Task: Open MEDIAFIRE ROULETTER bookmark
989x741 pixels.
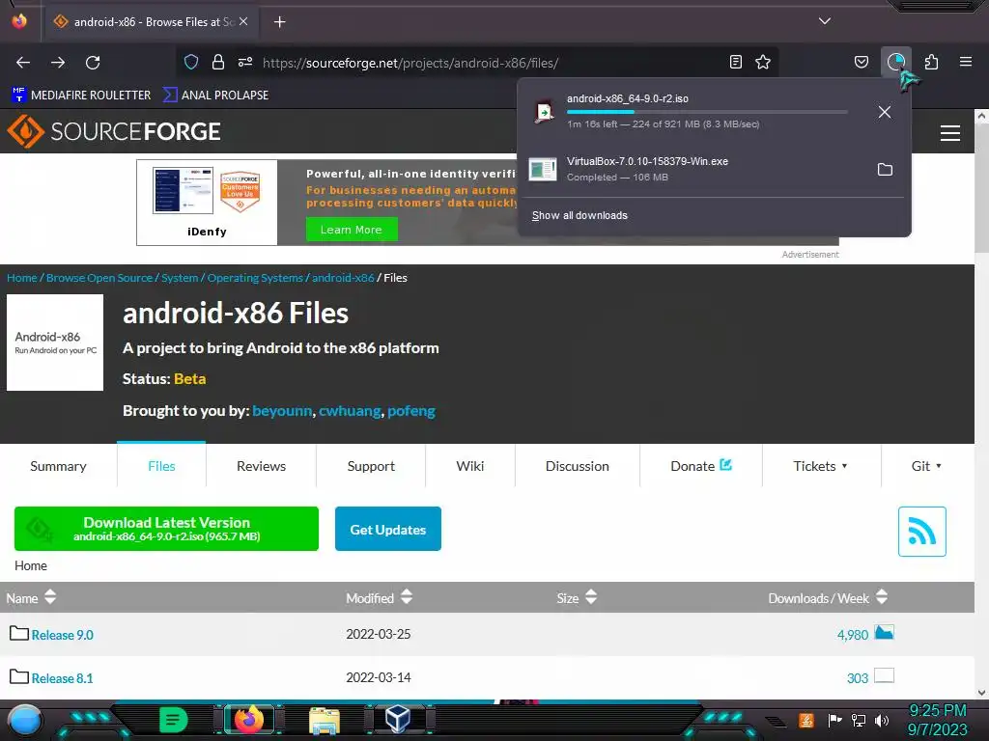Action: click(81, 96)
